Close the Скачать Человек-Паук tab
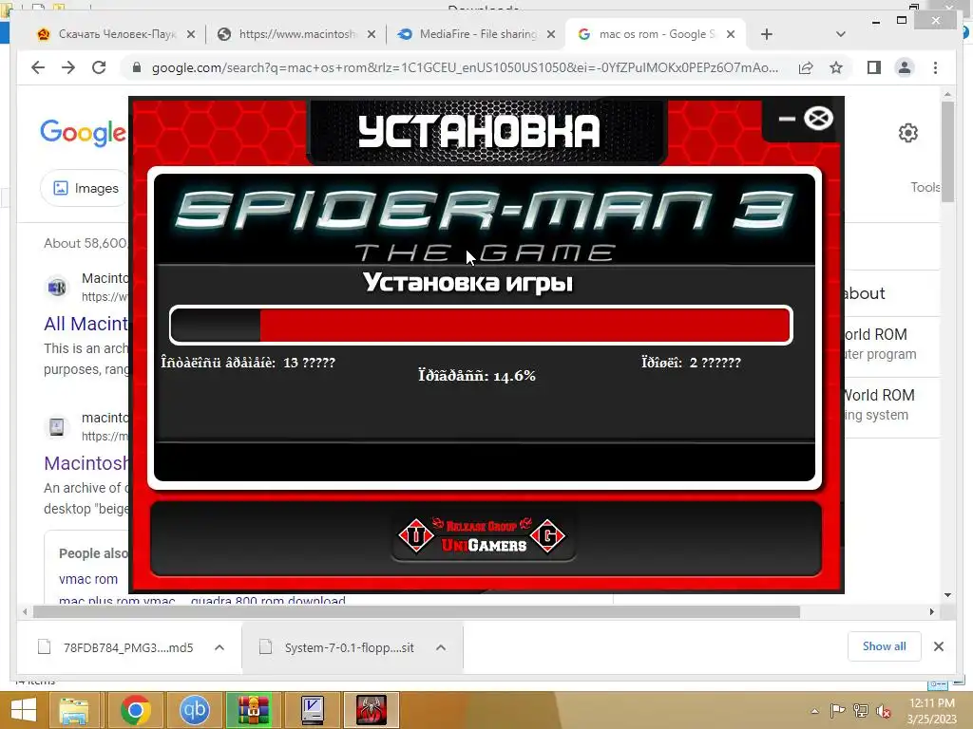 click(x=191, y=35)
